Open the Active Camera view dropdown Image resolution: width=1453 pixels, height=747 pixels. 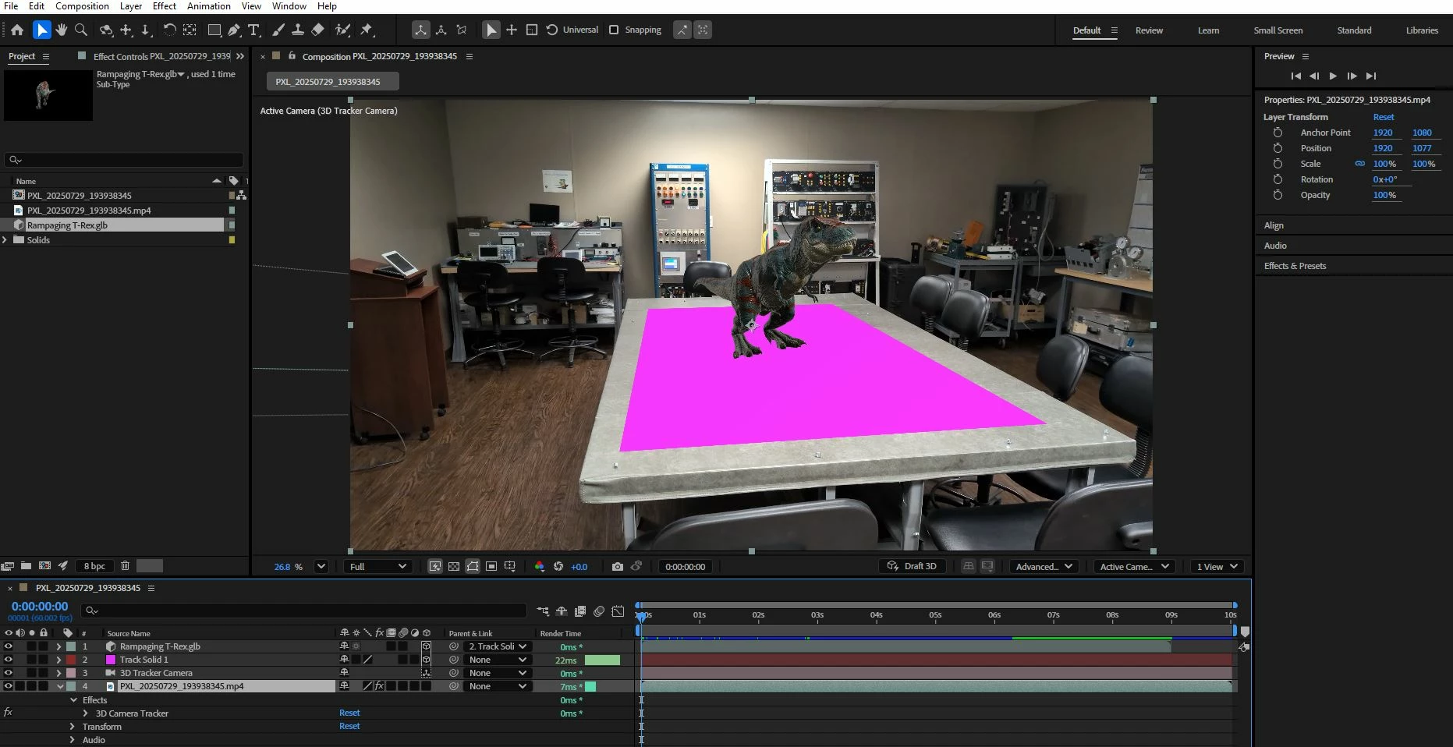tap(1134, 567)
